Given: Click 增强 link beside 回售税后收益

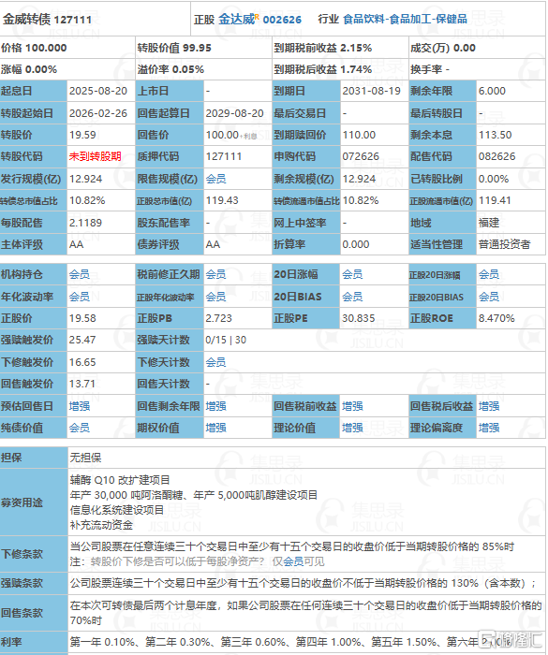Looking at the screenshot, I should pyautogui.click(x=489, y=406).
